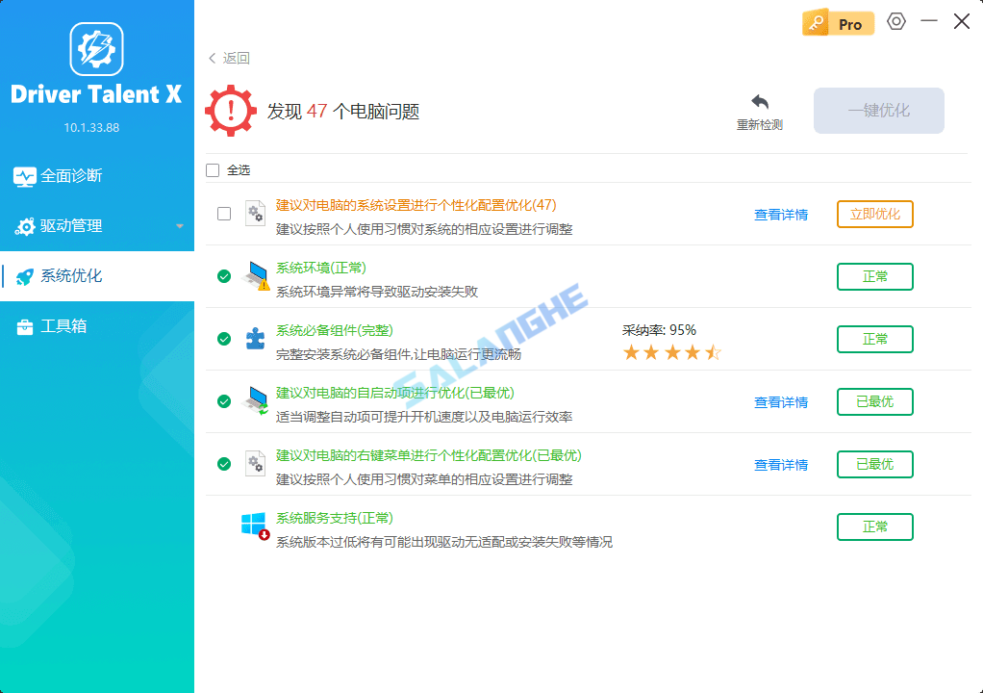Click the back chevron next to 返回
Screen dimensions: 983x693
pyautogui.click(x=212, y=58)
